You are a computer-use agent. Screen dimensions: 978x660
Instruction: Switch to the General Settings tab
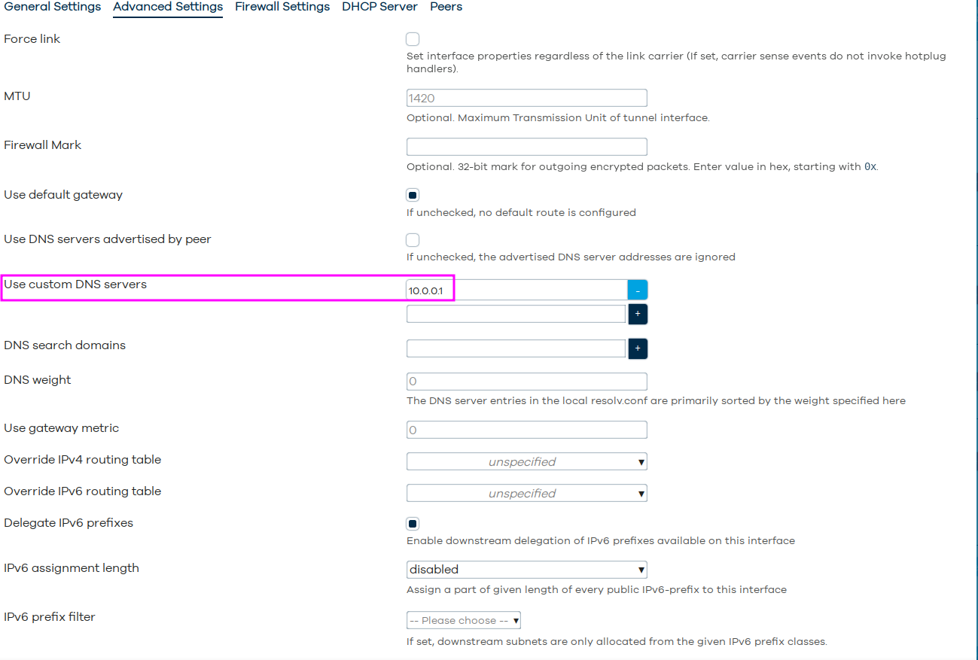[x=53, y=7]
